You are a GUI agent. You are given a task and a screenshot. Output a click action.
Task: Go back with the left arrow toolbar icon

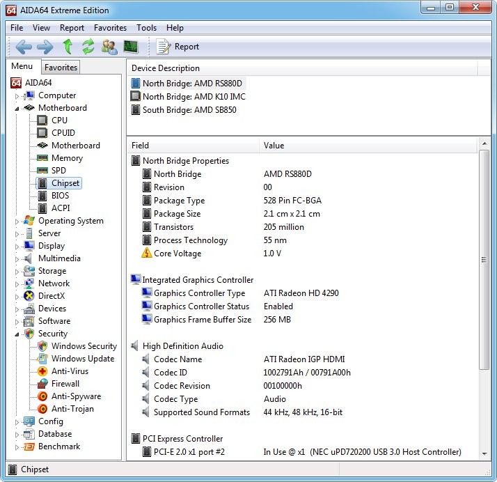(x=24, y=47)
